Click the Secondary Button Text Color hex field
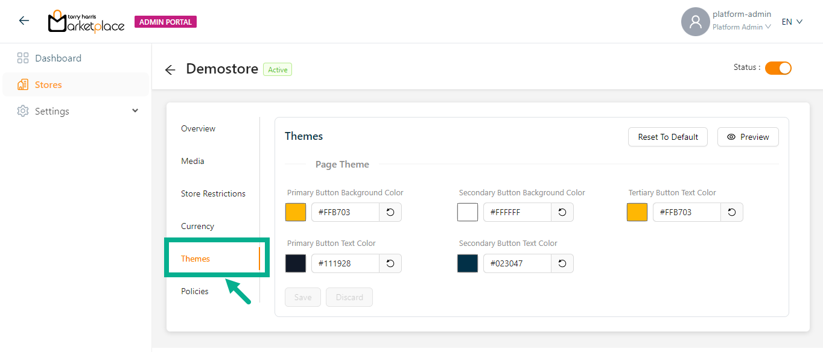 coord(517,263)
